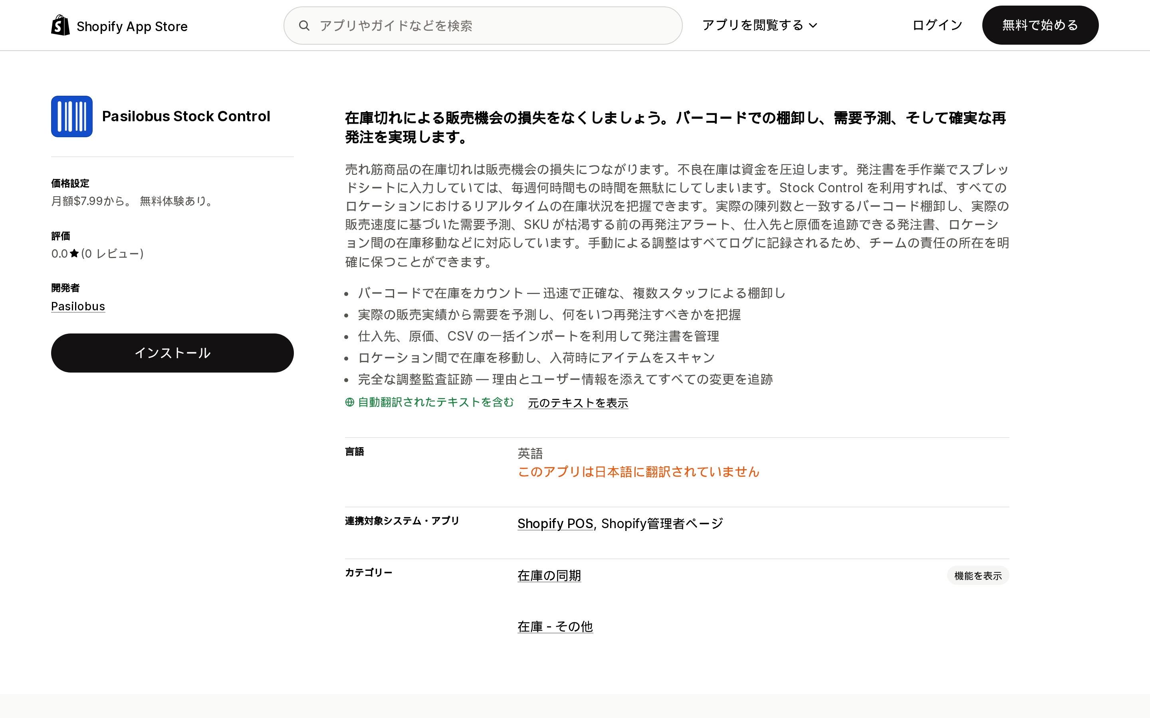Click the 価格設定 heading
1150x718 pixels.
pos(70,183)
